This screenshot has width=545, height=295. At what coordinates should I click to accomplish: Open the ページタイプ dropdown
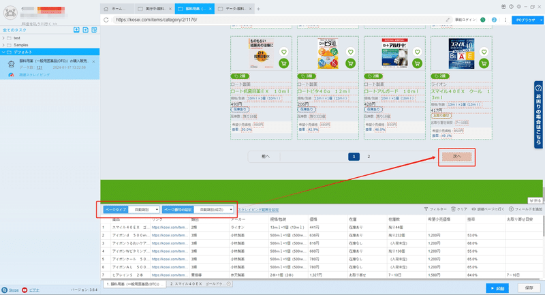[x=144, y=210]
